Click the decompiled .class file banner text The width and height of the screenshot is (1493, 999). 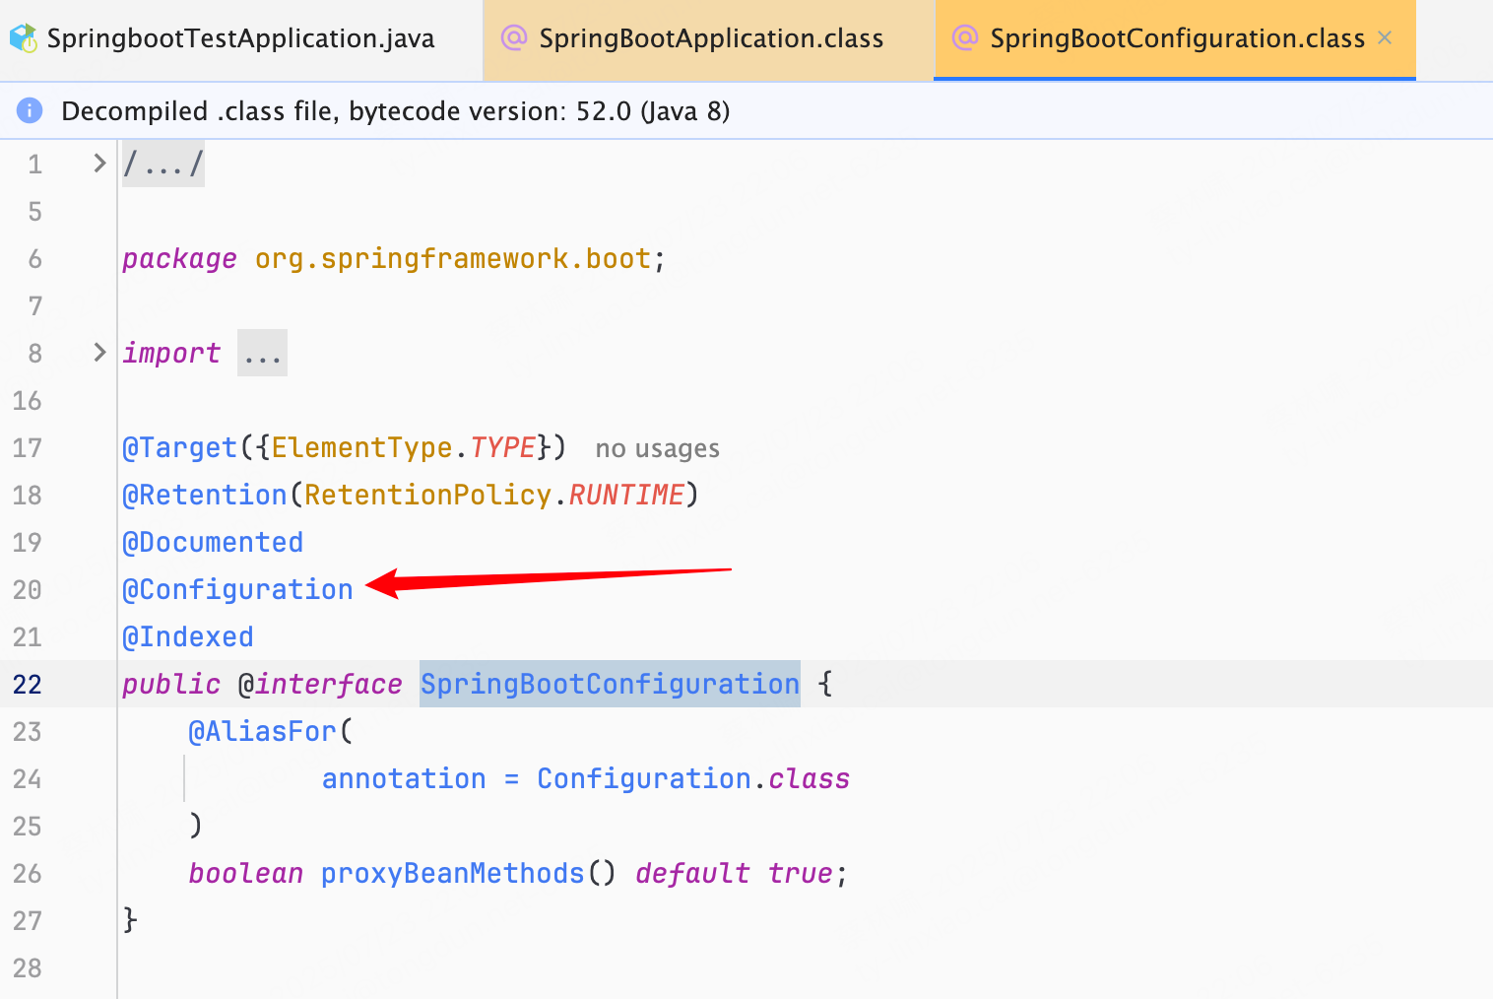point(395,110)
